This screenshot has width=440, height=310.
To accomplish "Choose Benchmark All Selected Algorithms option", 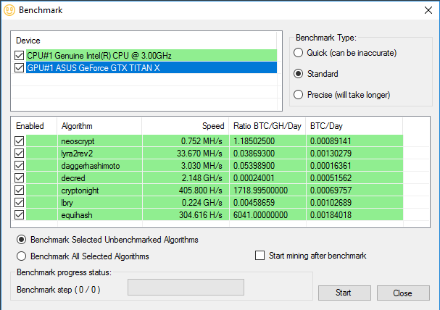I will (x=21, y=256).
